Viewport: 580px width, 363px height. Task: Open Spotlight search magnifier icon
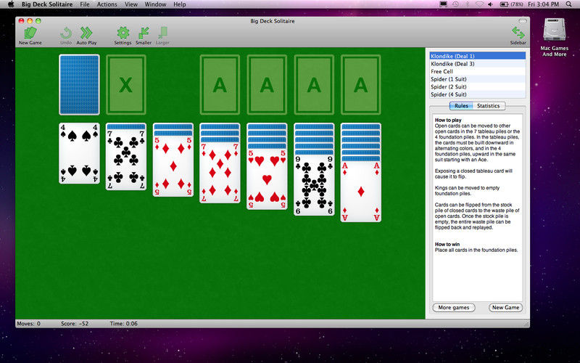568,4
